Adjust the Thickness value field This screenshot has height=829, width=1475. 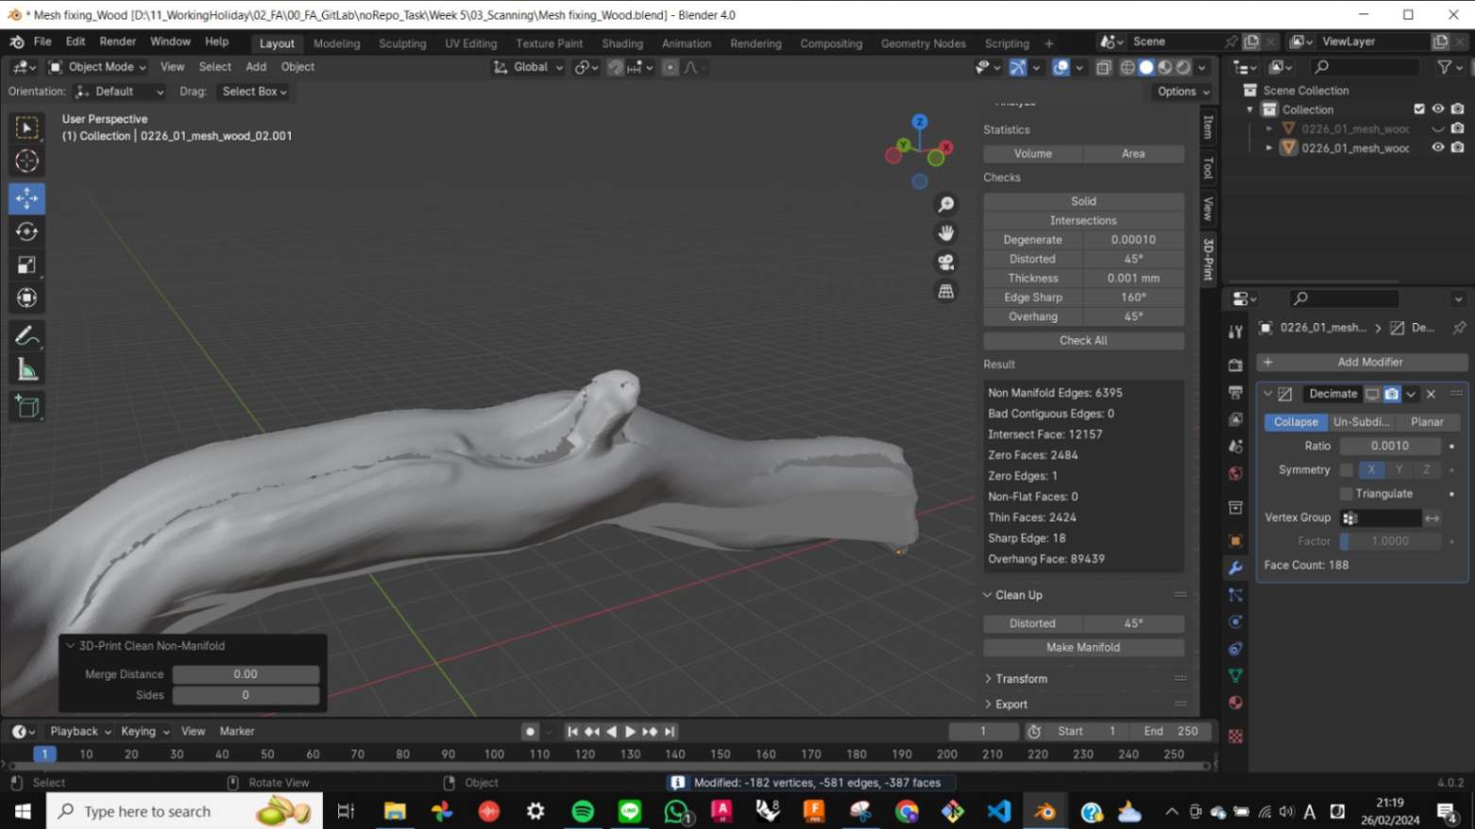[1133, 279]
